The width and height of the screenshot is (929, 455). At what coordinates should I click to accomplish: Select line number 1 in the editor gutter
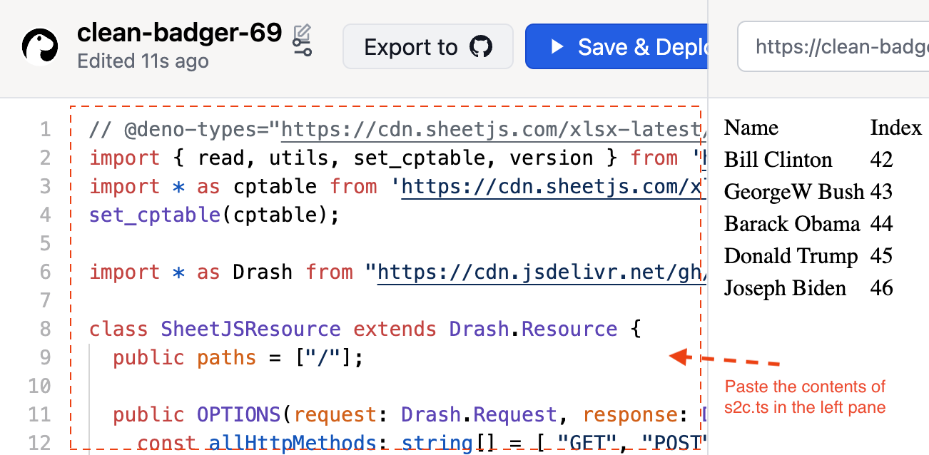point(45,129)
